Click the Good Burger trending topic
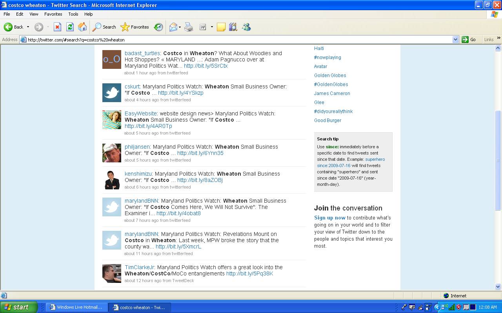 (x=328, y=120)
